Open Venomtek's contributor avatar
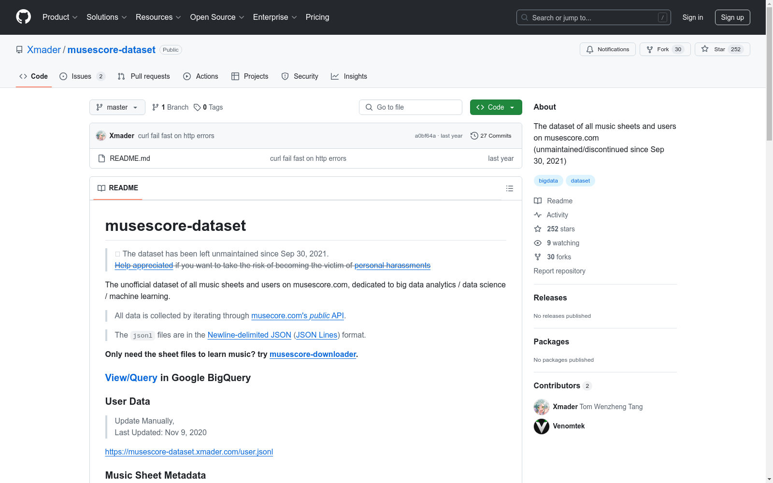 point(542,426)
